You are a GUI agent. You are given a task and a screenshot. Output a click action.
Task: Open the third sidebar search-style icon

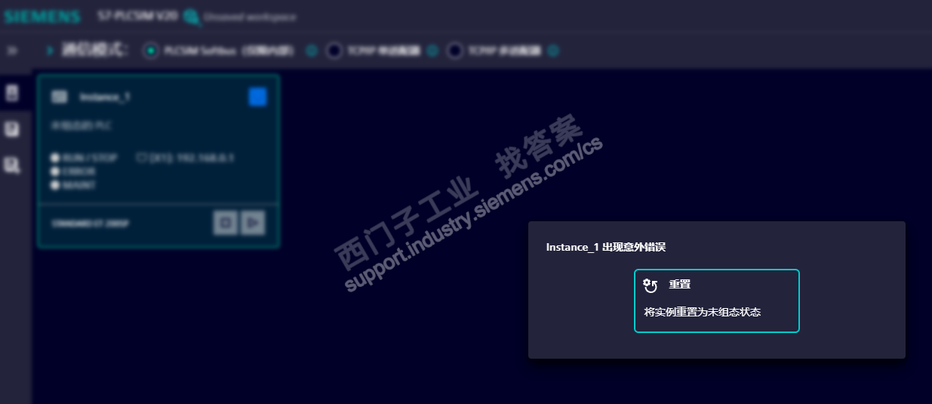click(12, 165)
